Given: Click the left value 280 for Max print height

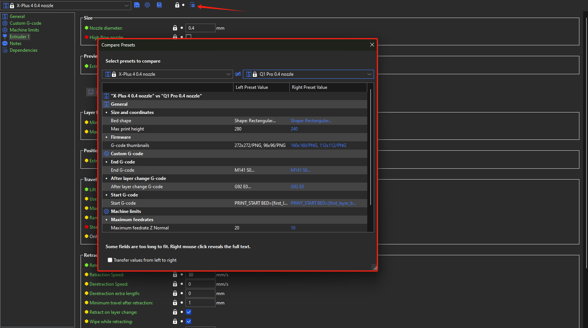Looking at the screenshot, I should (238, 129).
